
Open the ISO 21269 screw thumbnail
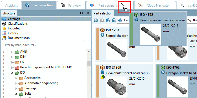[x=117, y=87]
